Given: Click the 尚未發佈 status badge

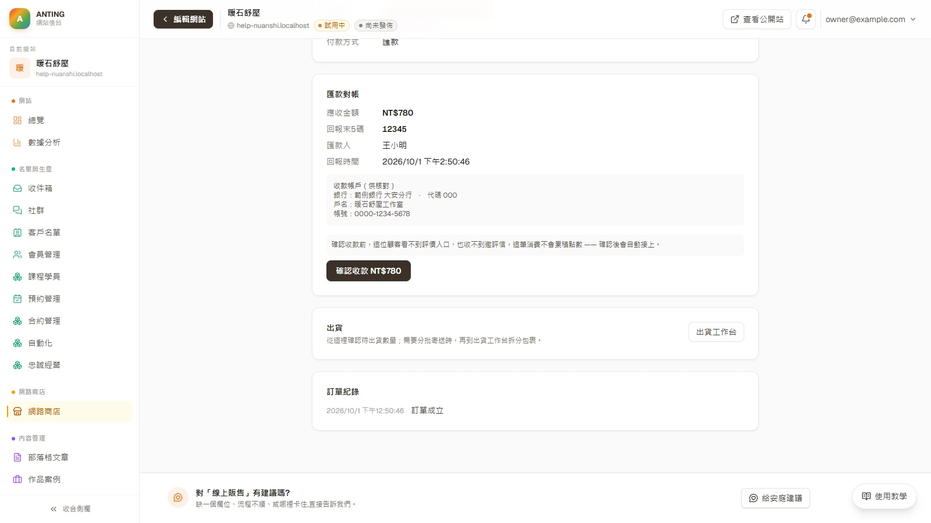Looking at the screenshot, I should [376, 26].
